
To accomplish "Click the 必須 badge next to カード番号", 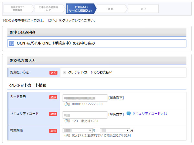I will click(x=53, y=97).
